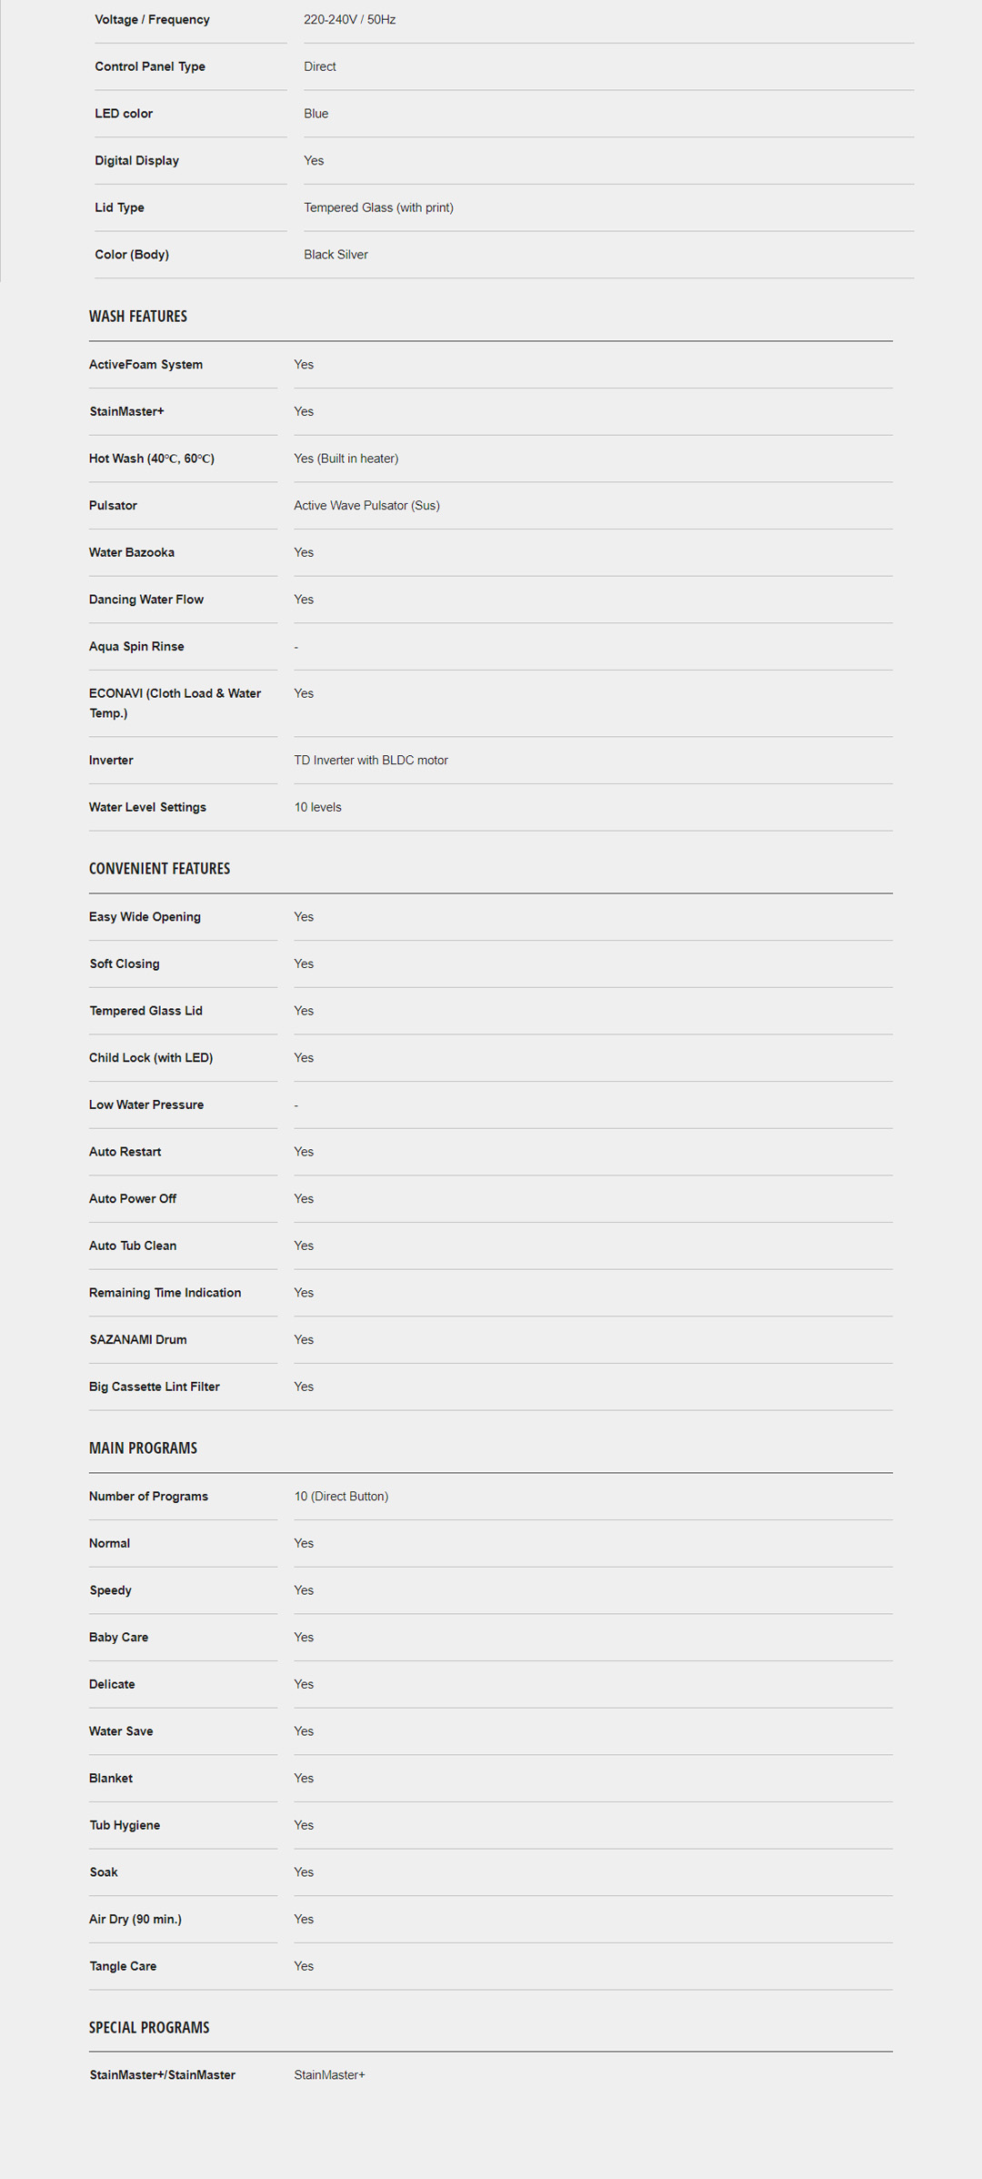Click the Water Bazooka spec label
Viewport: 982px width, 2179px height.
click(x=132, y=553)
